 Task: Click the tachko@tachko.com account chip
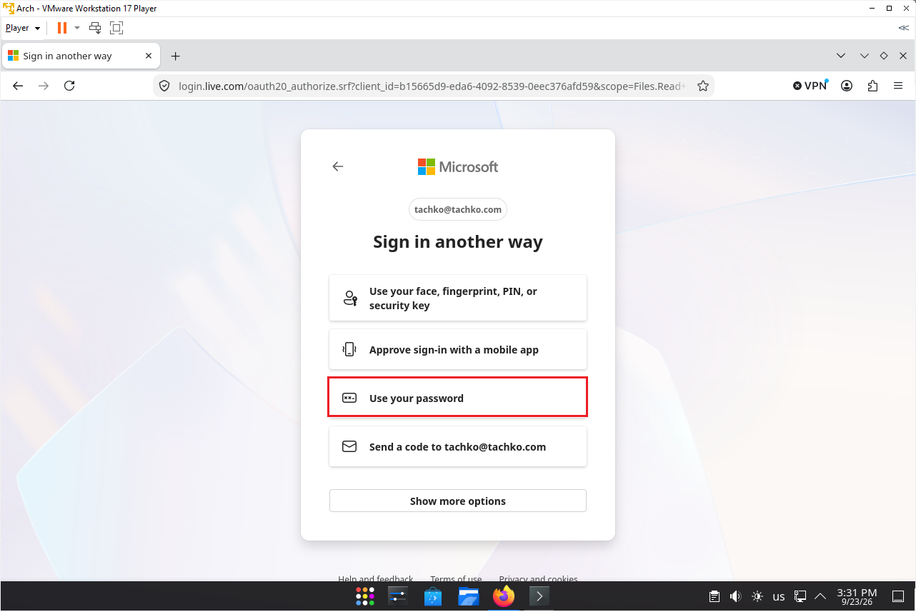(x=458, y=209)
